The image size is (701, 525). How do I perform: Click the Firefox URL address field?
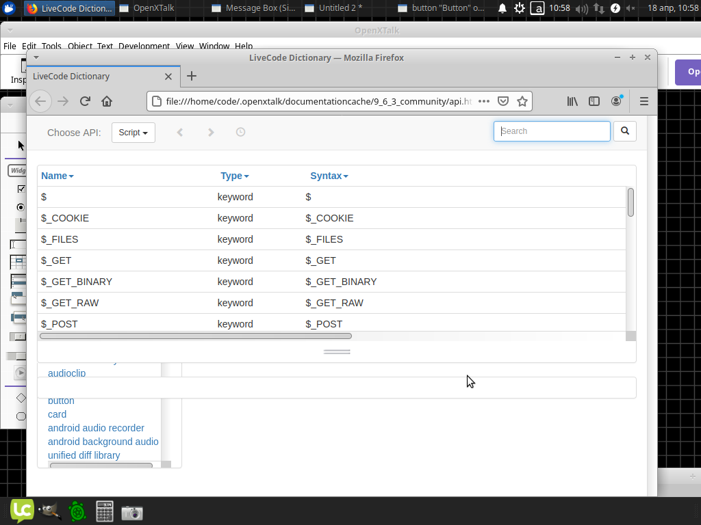[319, 101]
